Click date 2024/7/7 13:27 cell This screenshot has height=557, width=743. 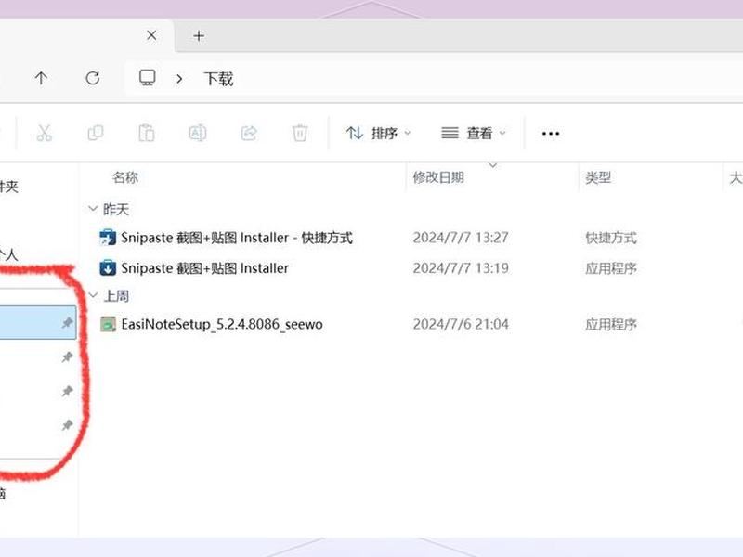461,238
